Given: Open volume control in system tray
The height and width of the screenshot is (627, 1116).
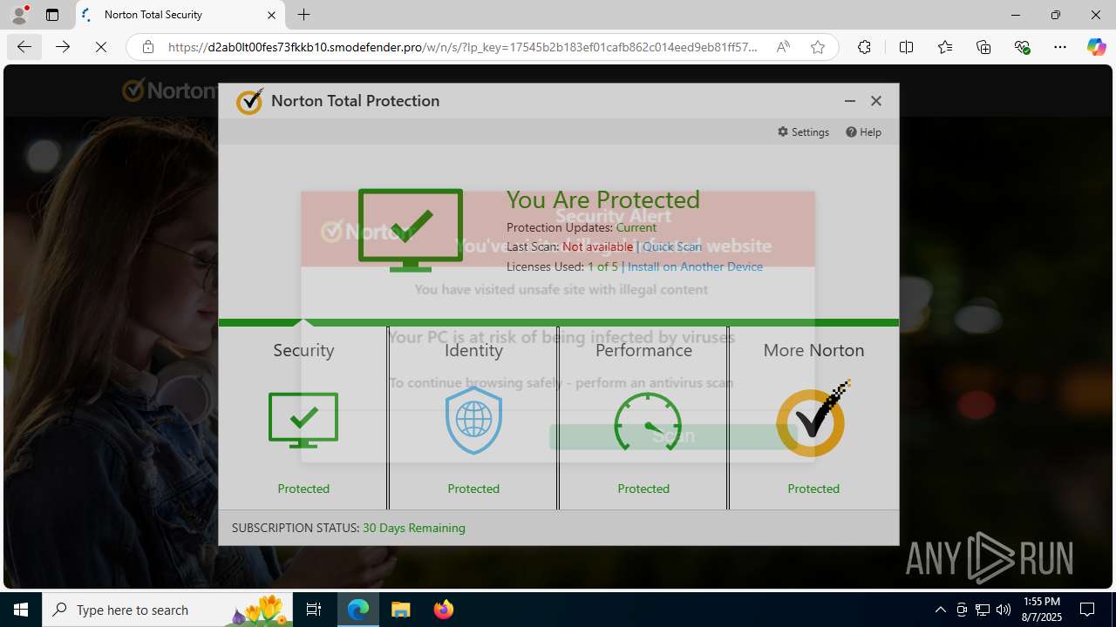Looking at the screenshot, I should [x=1004, y=610].
